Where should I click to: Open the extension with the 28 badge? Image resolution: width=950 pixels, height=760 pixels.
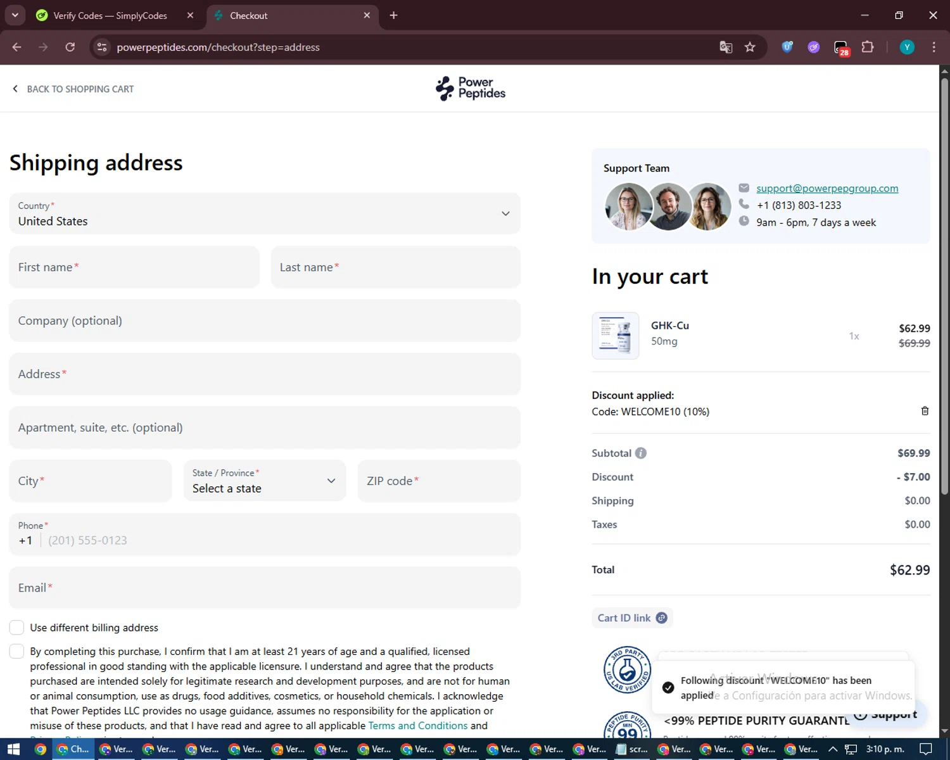click(841, 47)
